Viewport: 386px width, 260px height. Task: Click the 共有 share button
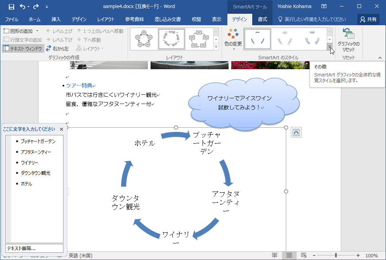click(x=368, y=19)
